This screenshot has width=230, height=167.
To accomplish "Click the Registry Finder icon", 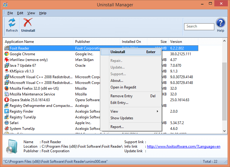I will (7, 111).
